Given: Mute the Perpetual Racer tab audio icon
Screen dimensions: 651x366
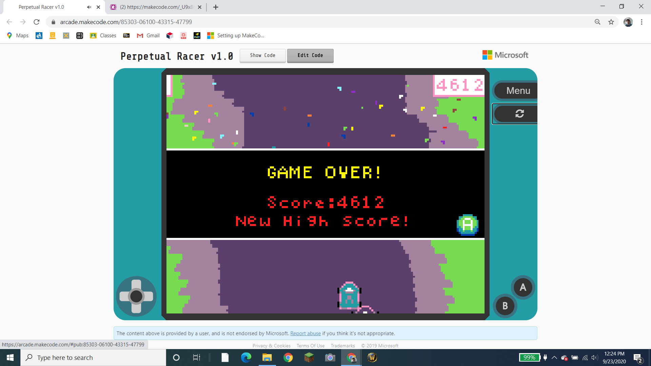Looking at the screenshot, I should (x=89, y=7).
